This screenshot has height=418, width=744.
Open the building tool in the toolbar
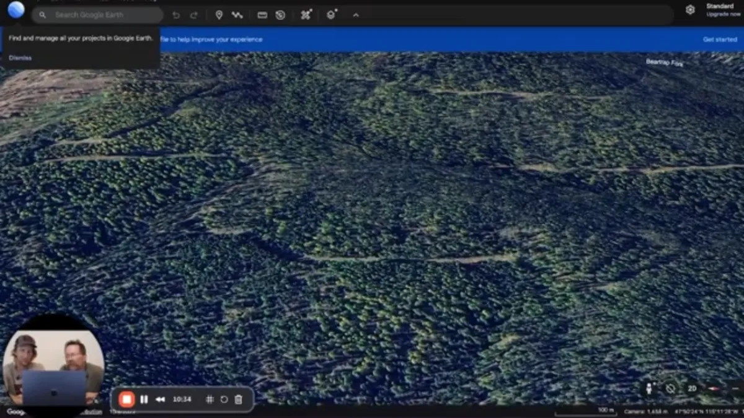click(x=331, y=14)
